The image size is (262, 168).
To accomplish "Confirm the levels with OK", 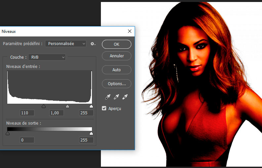I will click(116, 44).
